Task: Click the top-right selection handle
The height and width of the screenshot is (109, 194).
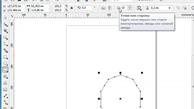Action: (142, 73)
